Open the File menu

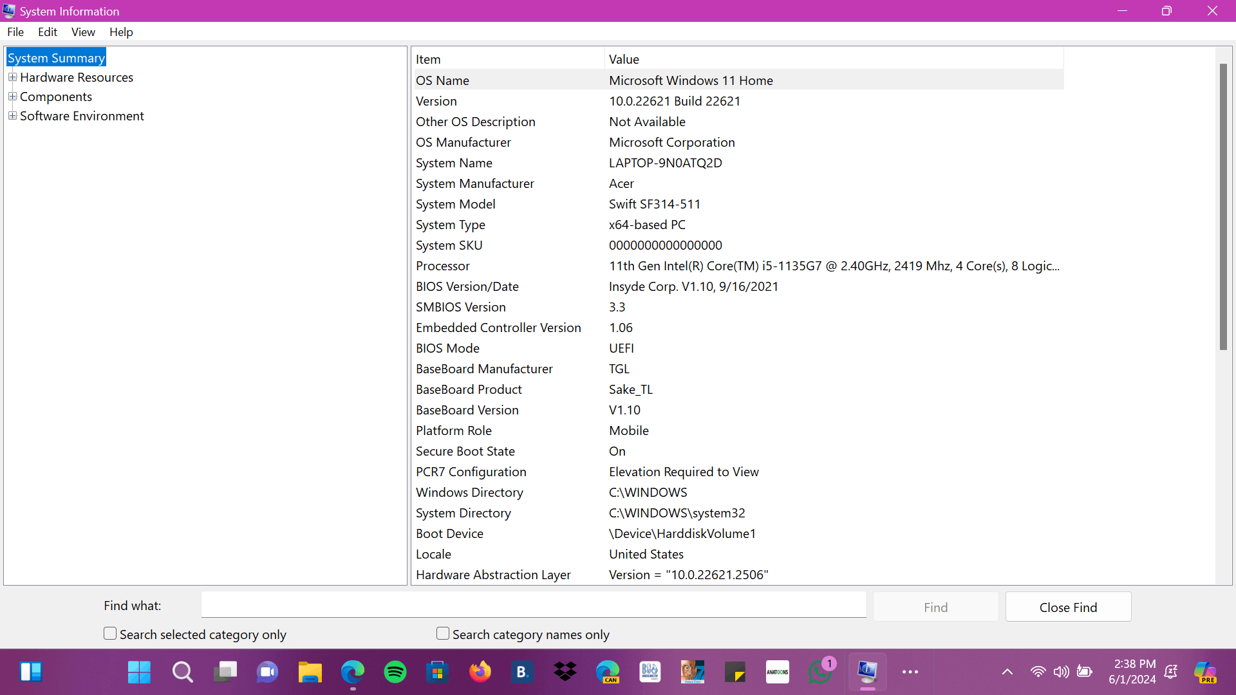click(15, 32)
